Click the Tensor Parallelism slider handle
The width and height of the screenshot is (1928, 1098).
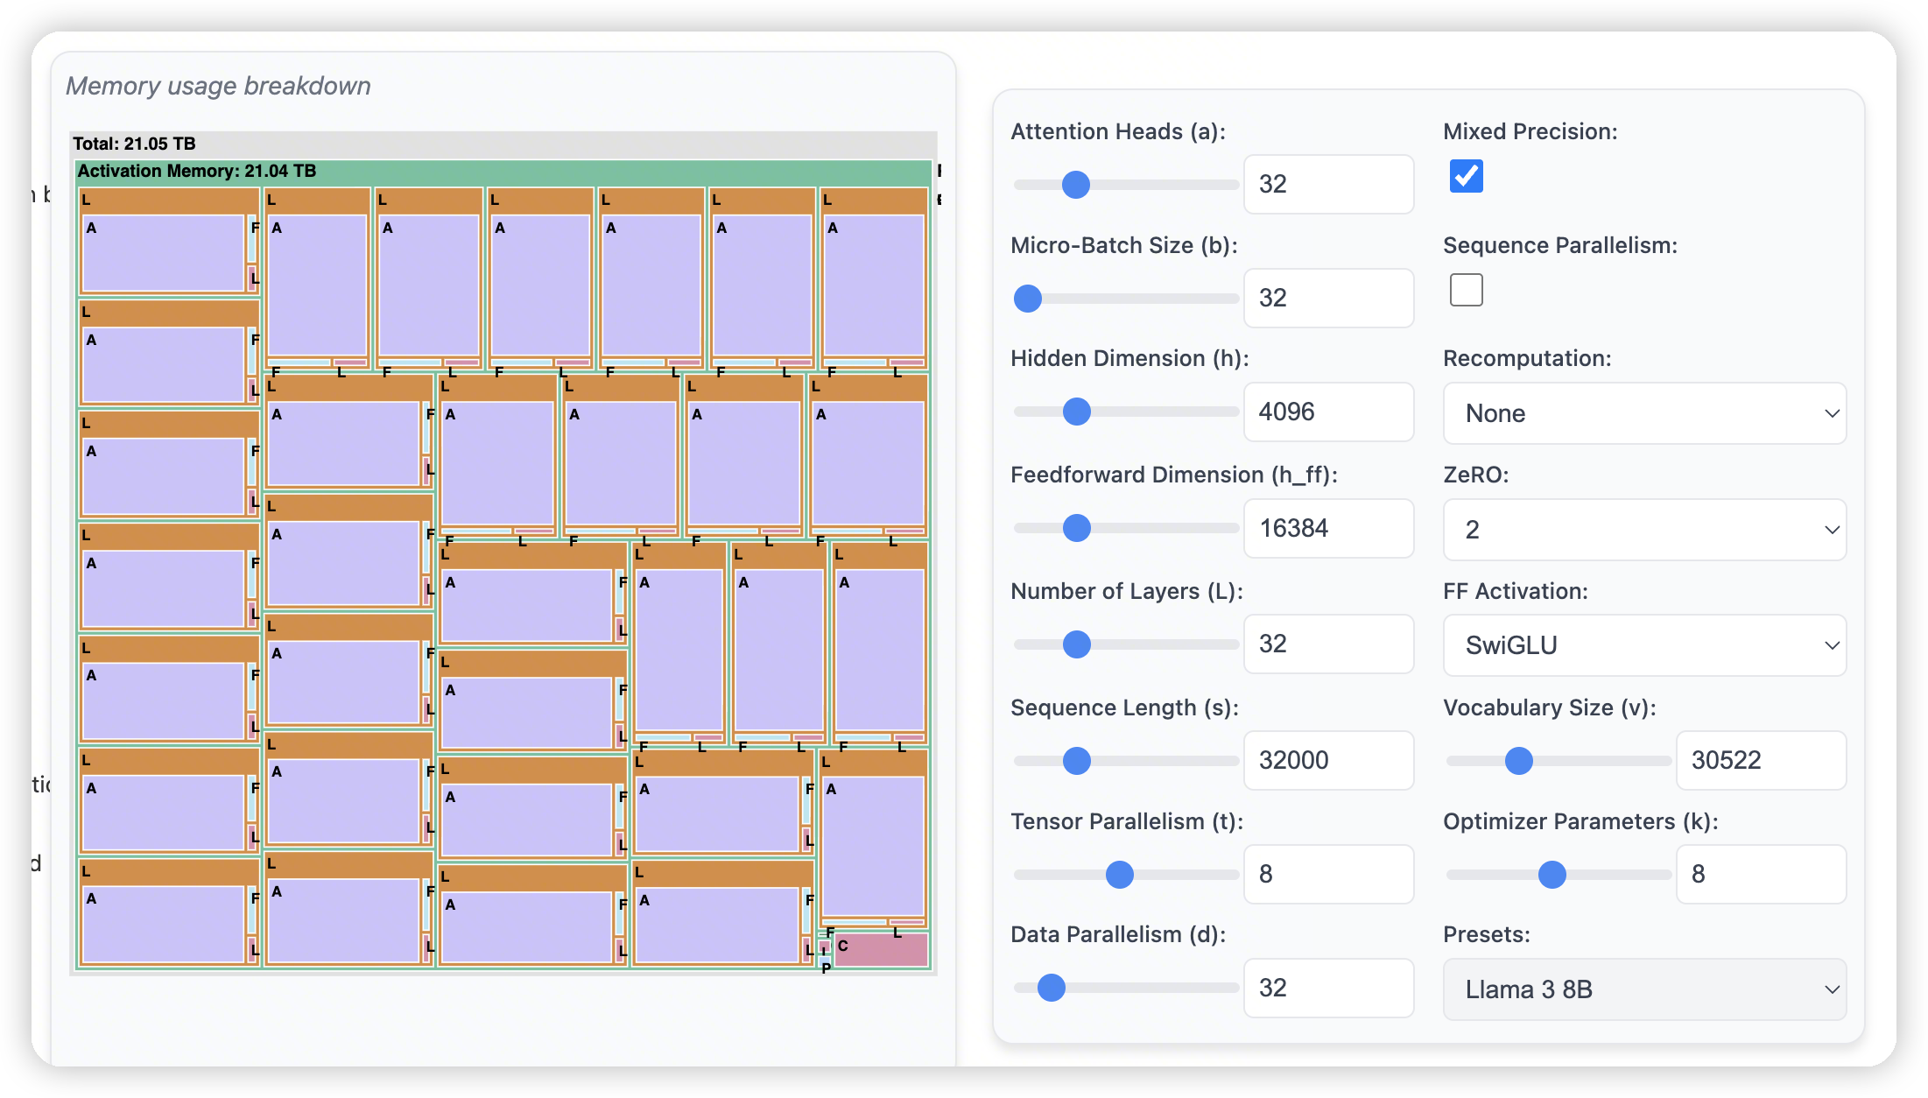pos(1119,875)
